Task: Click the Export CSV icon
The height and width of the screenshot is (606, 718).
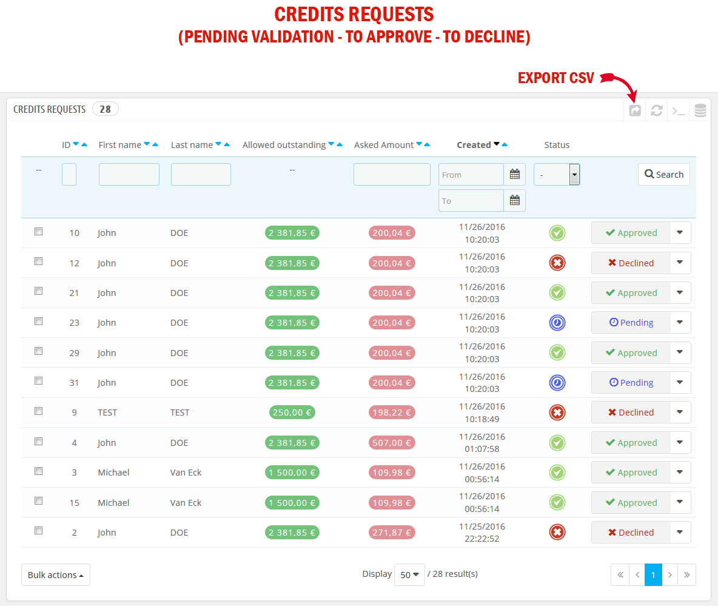Action: click(634, 110)
